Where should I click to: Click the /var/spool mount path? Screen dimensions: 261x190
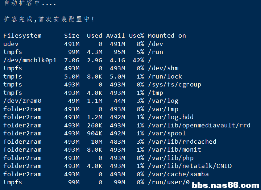click(x=167, y=133)
